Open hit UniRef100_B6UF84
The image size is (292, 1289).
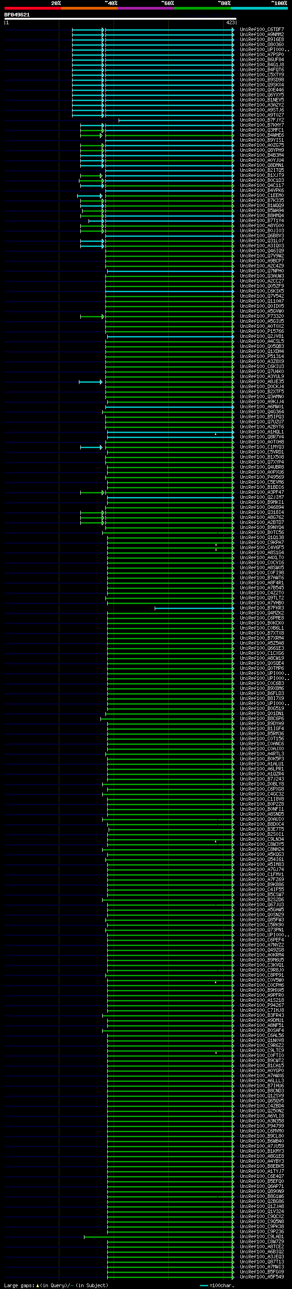(261, 59)
